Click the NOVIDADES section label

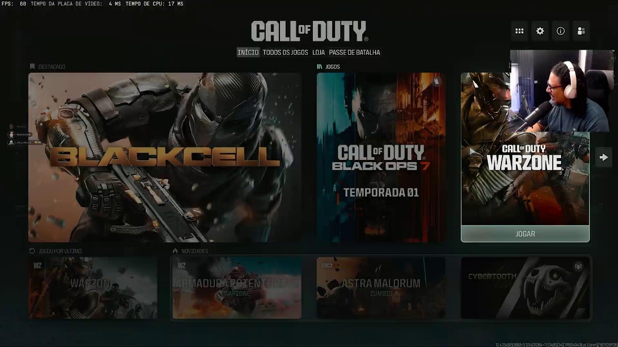[195, 251]
